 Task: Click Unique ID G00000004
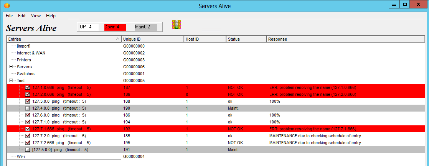(134, 156)
